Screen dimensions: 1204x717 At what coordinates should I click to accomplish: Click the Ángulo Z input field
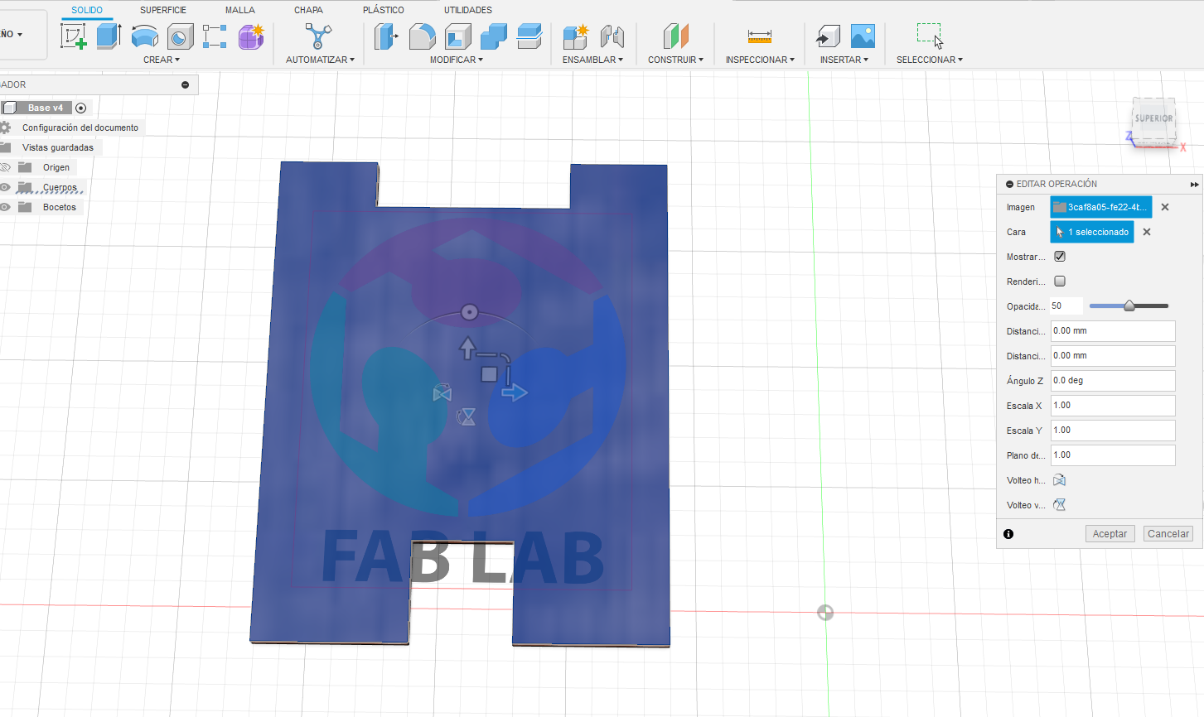pyautogui.click(x=1113, y=381)
